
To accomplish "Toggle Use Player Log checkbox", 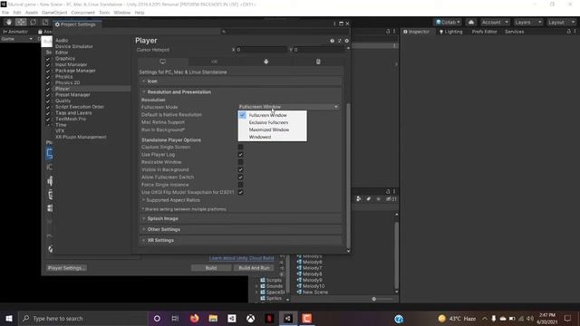I will 240,155.
